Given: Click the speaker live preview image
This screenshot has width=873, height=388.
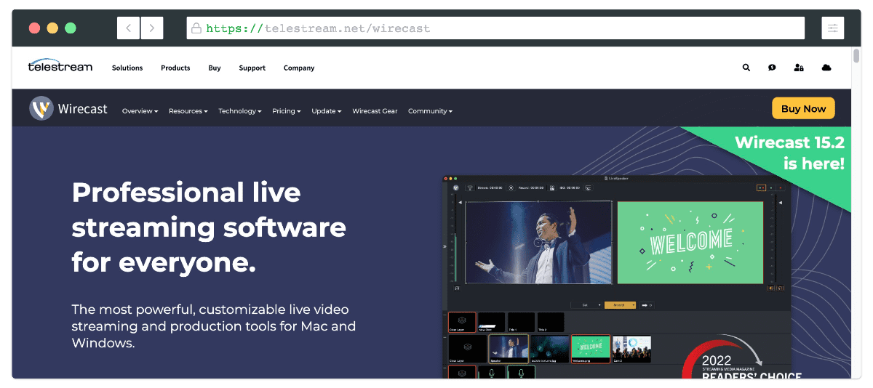Looking at the screenshot, I should tap(538, 242).
